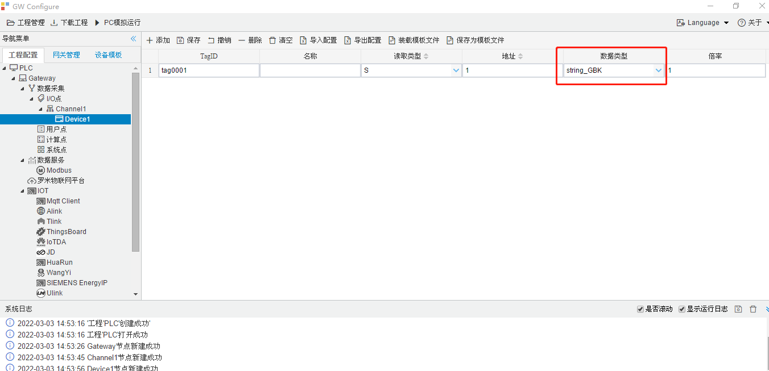
Task: Select the 计算点 calculation points node
Action: click(52, 140)
